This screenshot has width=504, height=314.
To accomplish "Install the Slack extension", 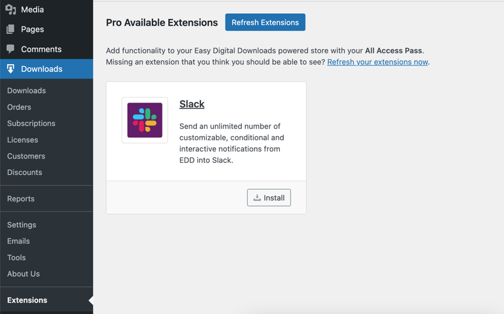I will pos(269,198).
